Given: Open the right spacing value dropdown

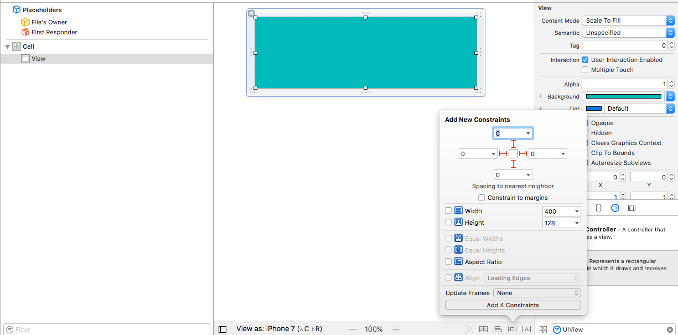Looking at the screenshot, I should tap(563, 154).
